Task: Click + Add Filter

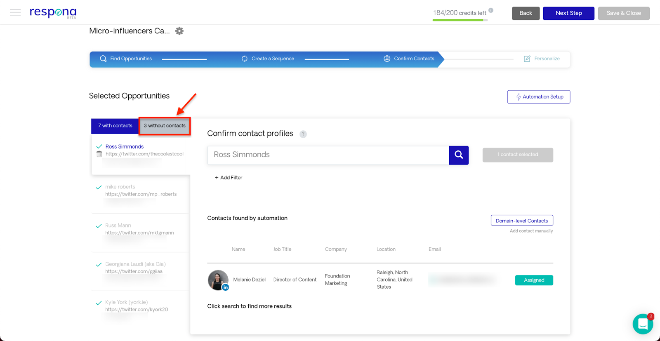Action: pyautogui.click(x=229, y=178)
